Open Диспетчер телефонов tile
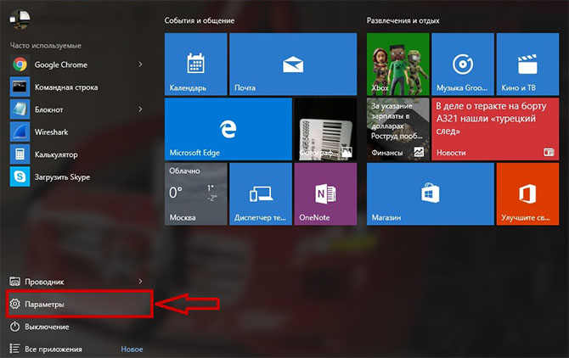Viewport: 569px width, 358px height. click(x=261, y=194)
